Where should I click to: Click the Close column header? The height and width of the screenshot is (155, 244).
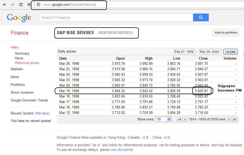(203, 58)
